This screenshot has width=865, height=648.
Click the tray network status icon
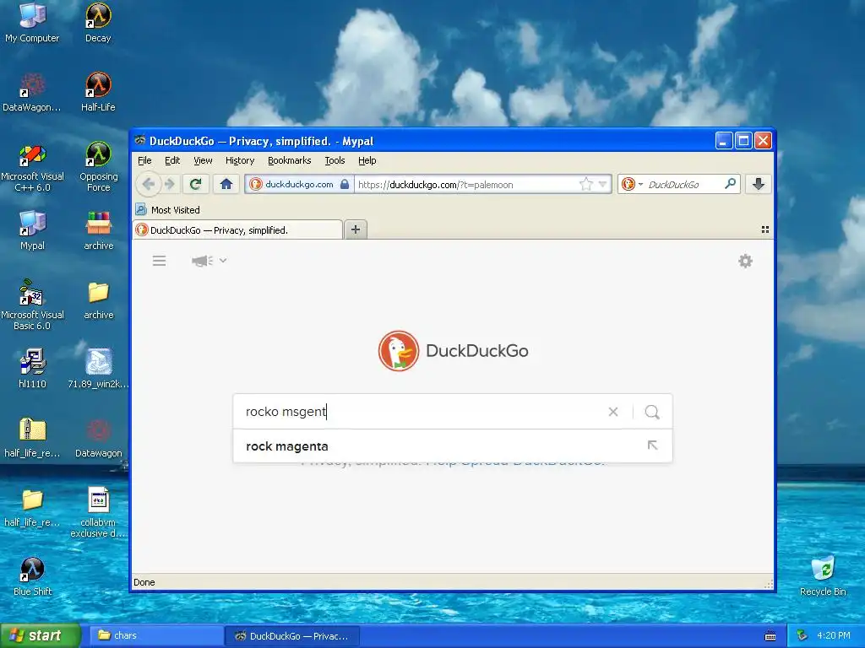click(802, 635)
